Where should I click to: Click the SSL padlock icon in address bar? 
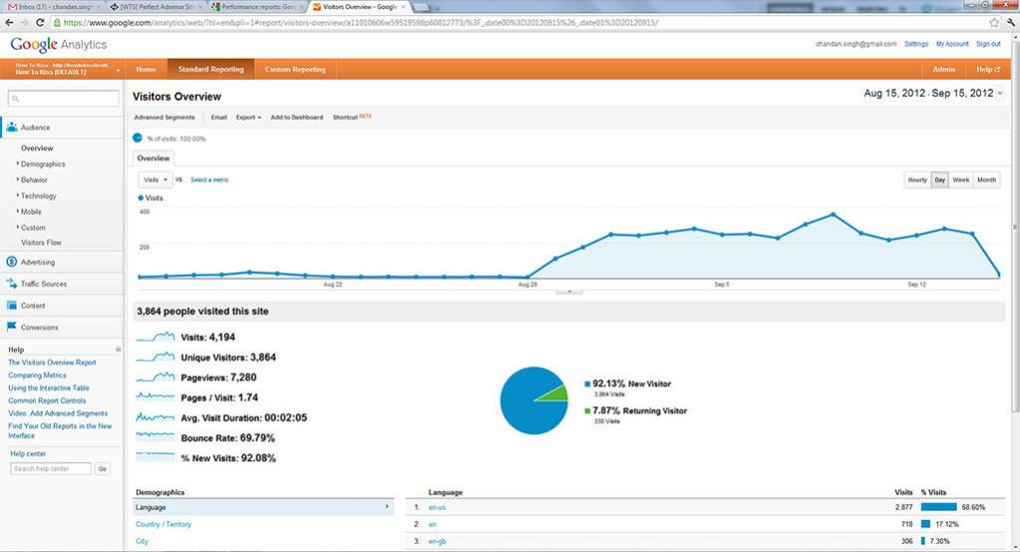click(x=57, y=22)
